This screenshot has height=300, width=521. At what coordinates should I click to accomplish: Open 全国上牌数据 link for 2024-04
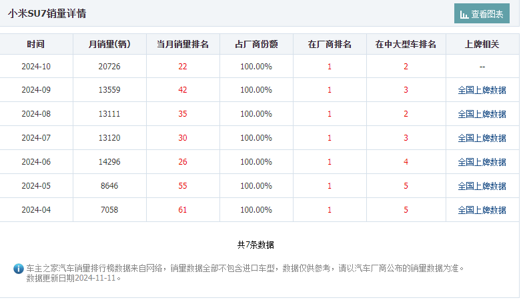482,210
